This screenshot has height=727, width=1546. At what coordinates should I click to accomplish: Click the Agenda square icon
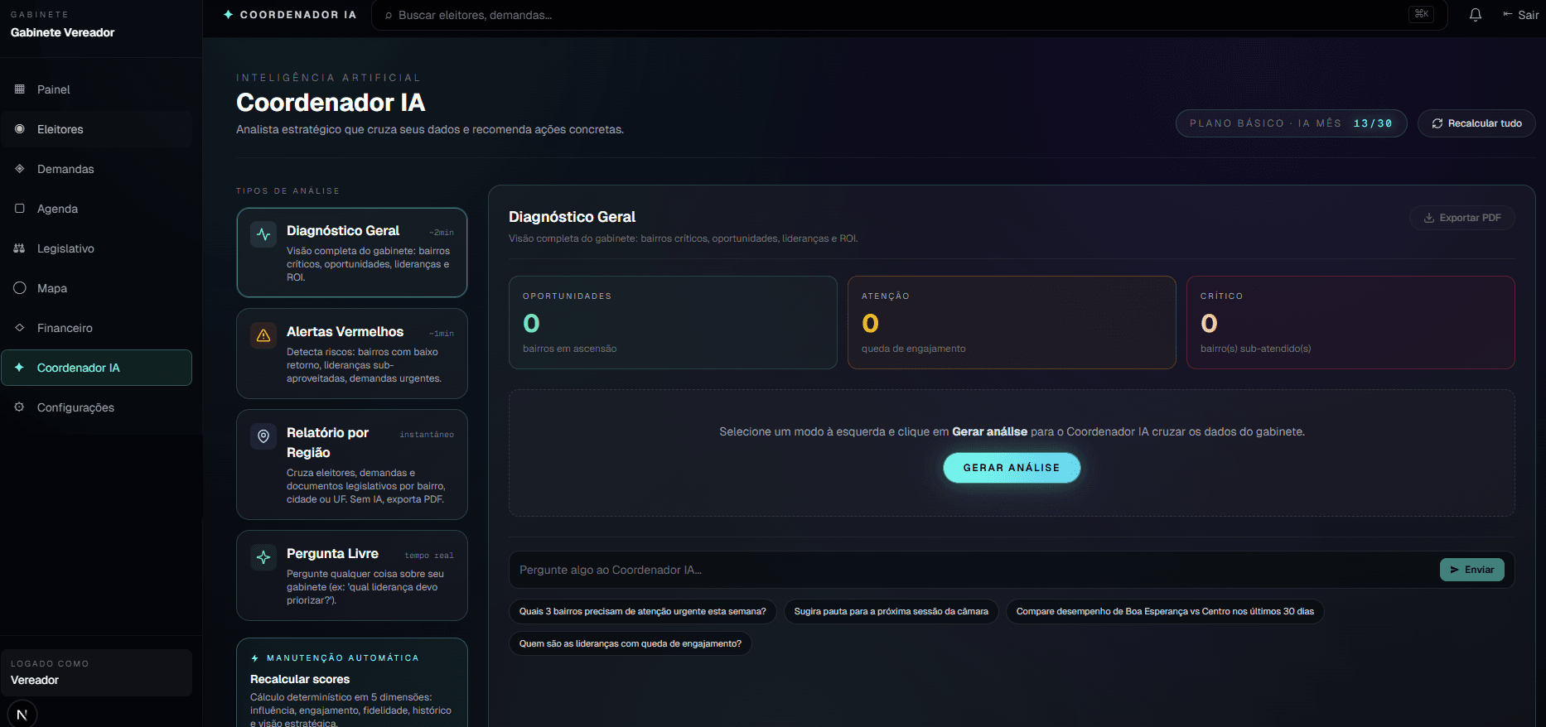pyautogui.click(x=20, y=208)
